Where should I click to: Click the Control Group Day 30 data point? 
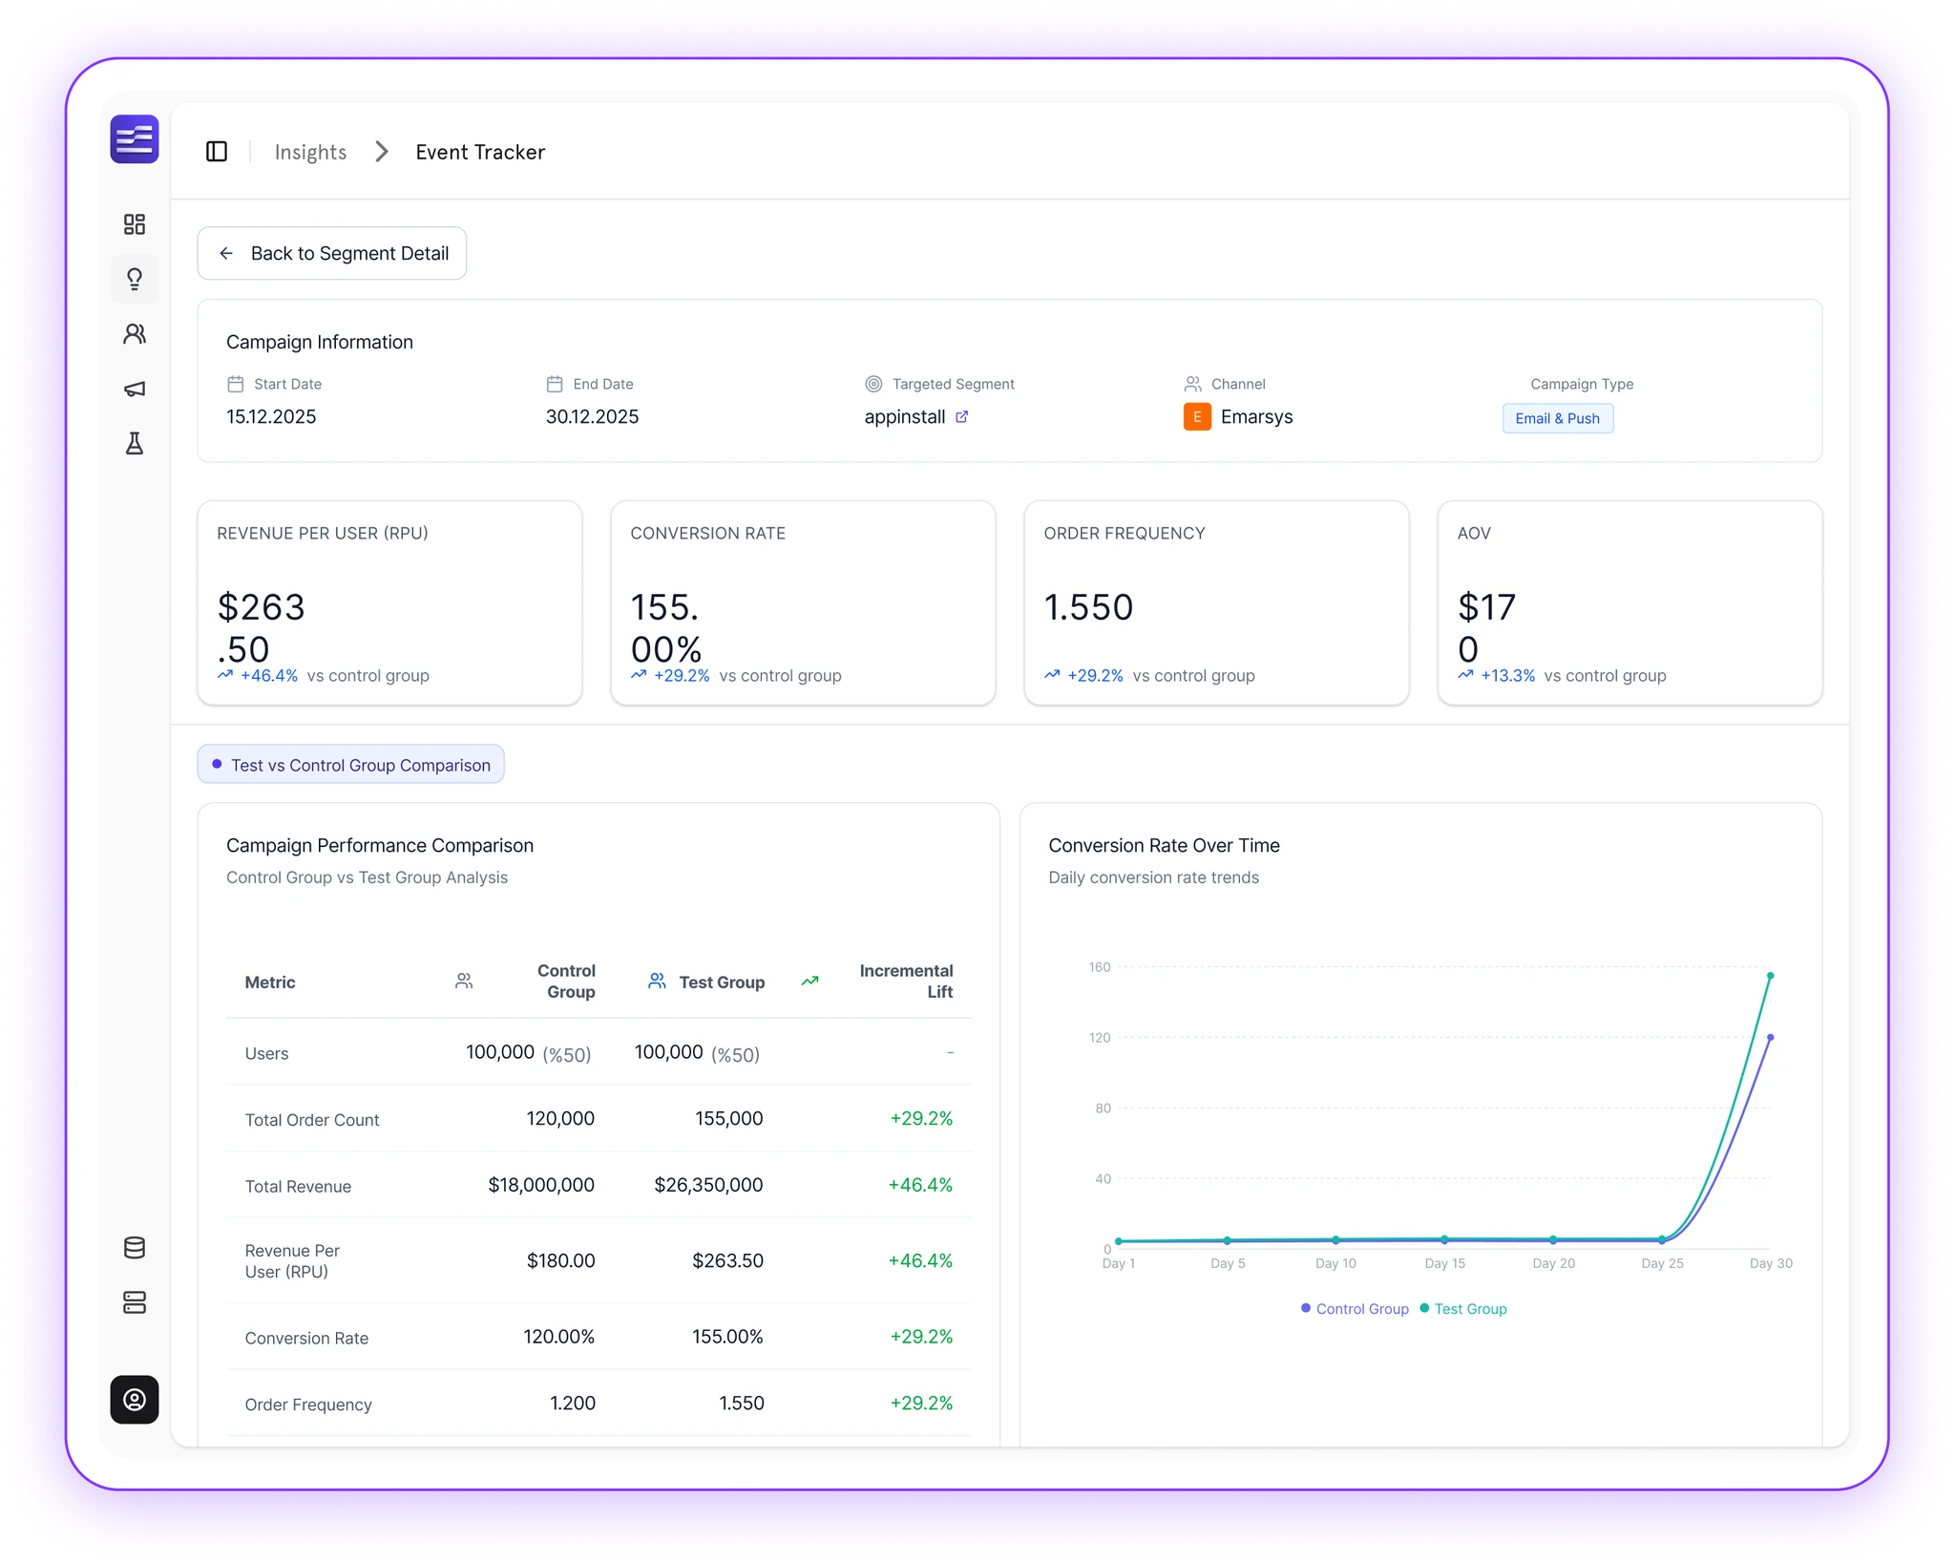(1771, 1037)
